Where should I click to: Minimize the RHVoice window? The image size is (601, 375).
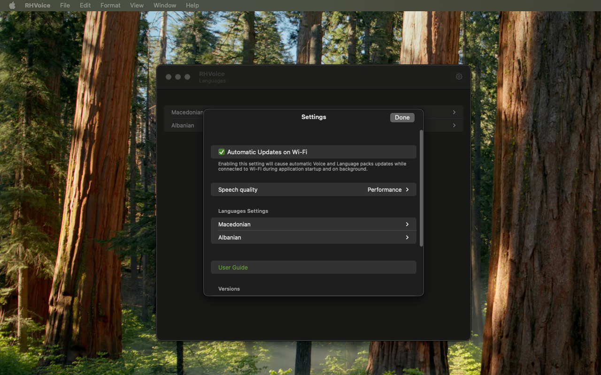tap(178, 77)
